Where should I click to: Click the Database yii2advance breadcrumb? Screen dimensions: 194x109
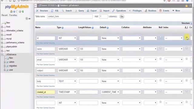pos(68,5)
